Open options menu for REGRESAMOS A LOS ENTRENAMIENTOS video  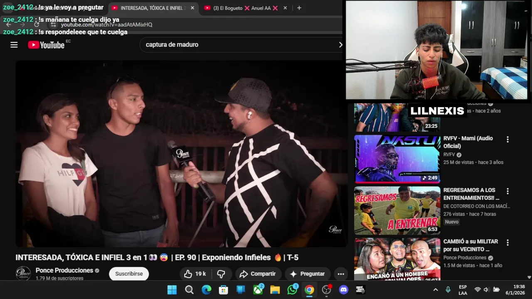[x=507, y=191]
